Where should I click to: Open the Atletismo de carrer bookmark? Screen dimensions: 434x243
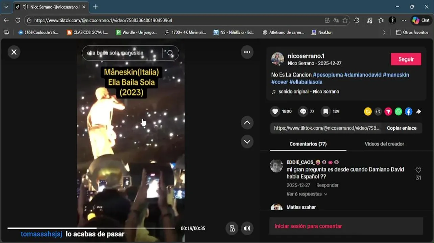(x=283, y=32)
